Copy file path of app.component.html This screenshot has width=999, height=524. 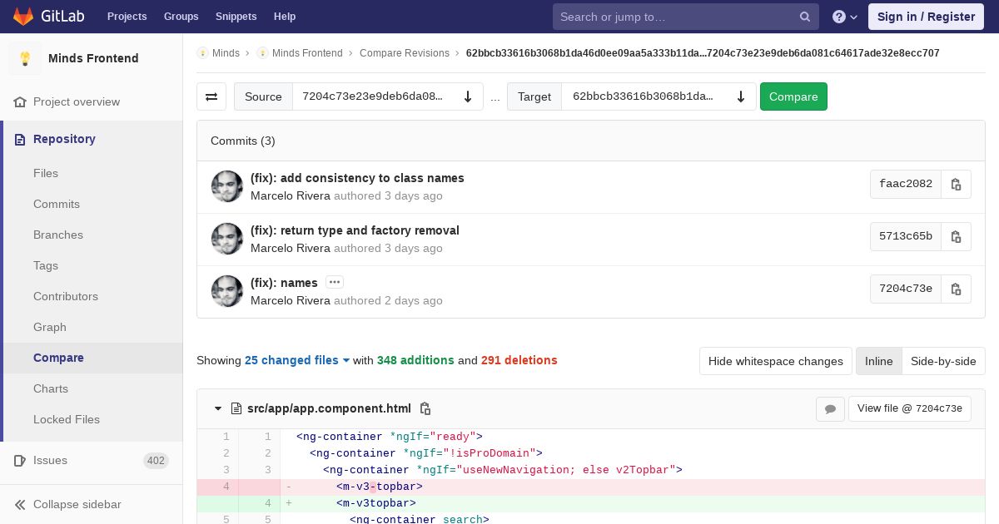(425, 408)
